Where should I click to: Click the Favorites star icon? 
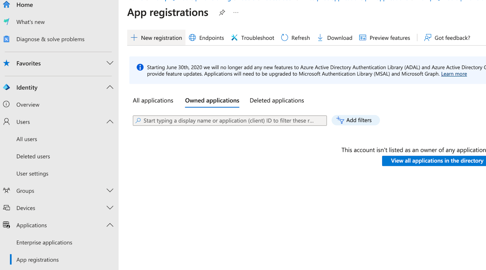(6, 63)
